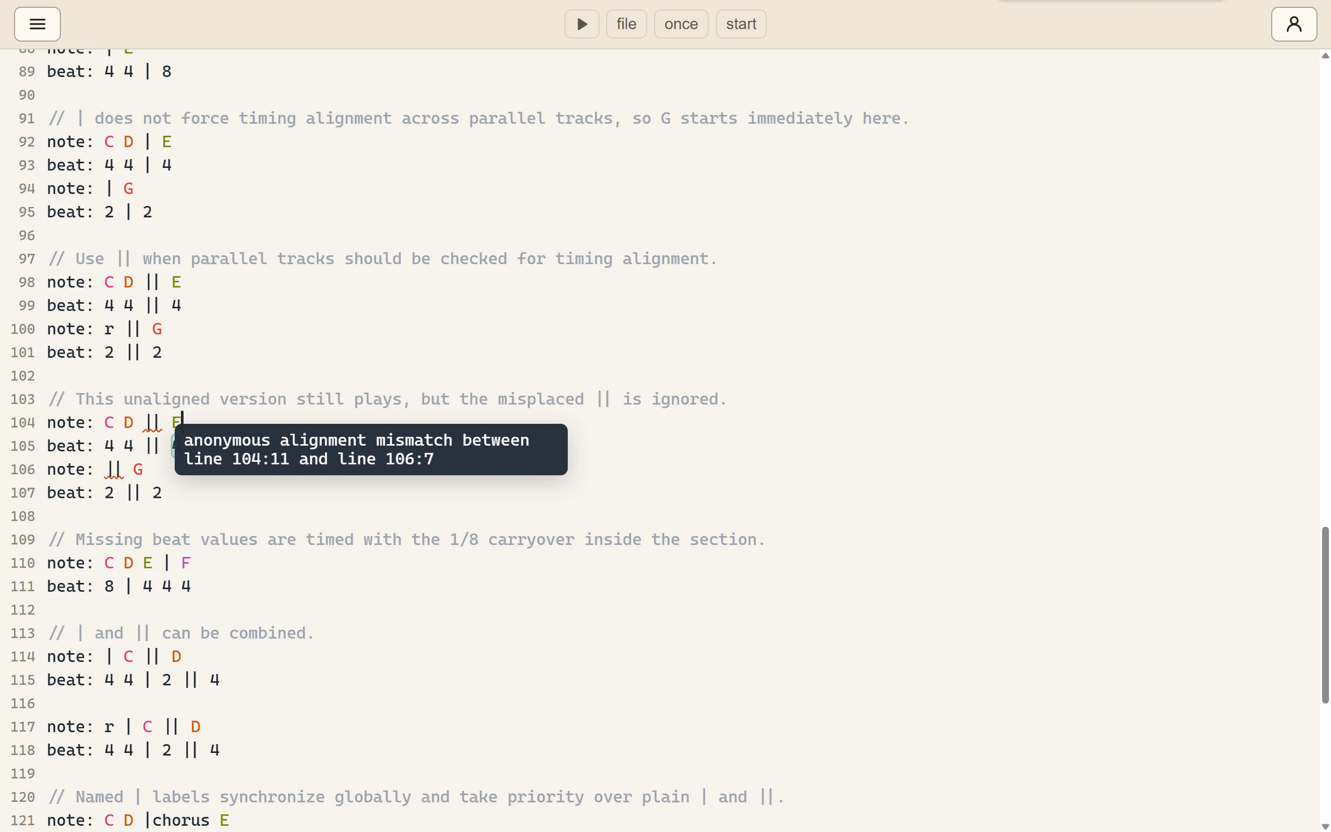Image resolution: width=1331 pixels, height=832 pixels.
Task: Click the 'C' note on line 110
Action: click(109, 563)
